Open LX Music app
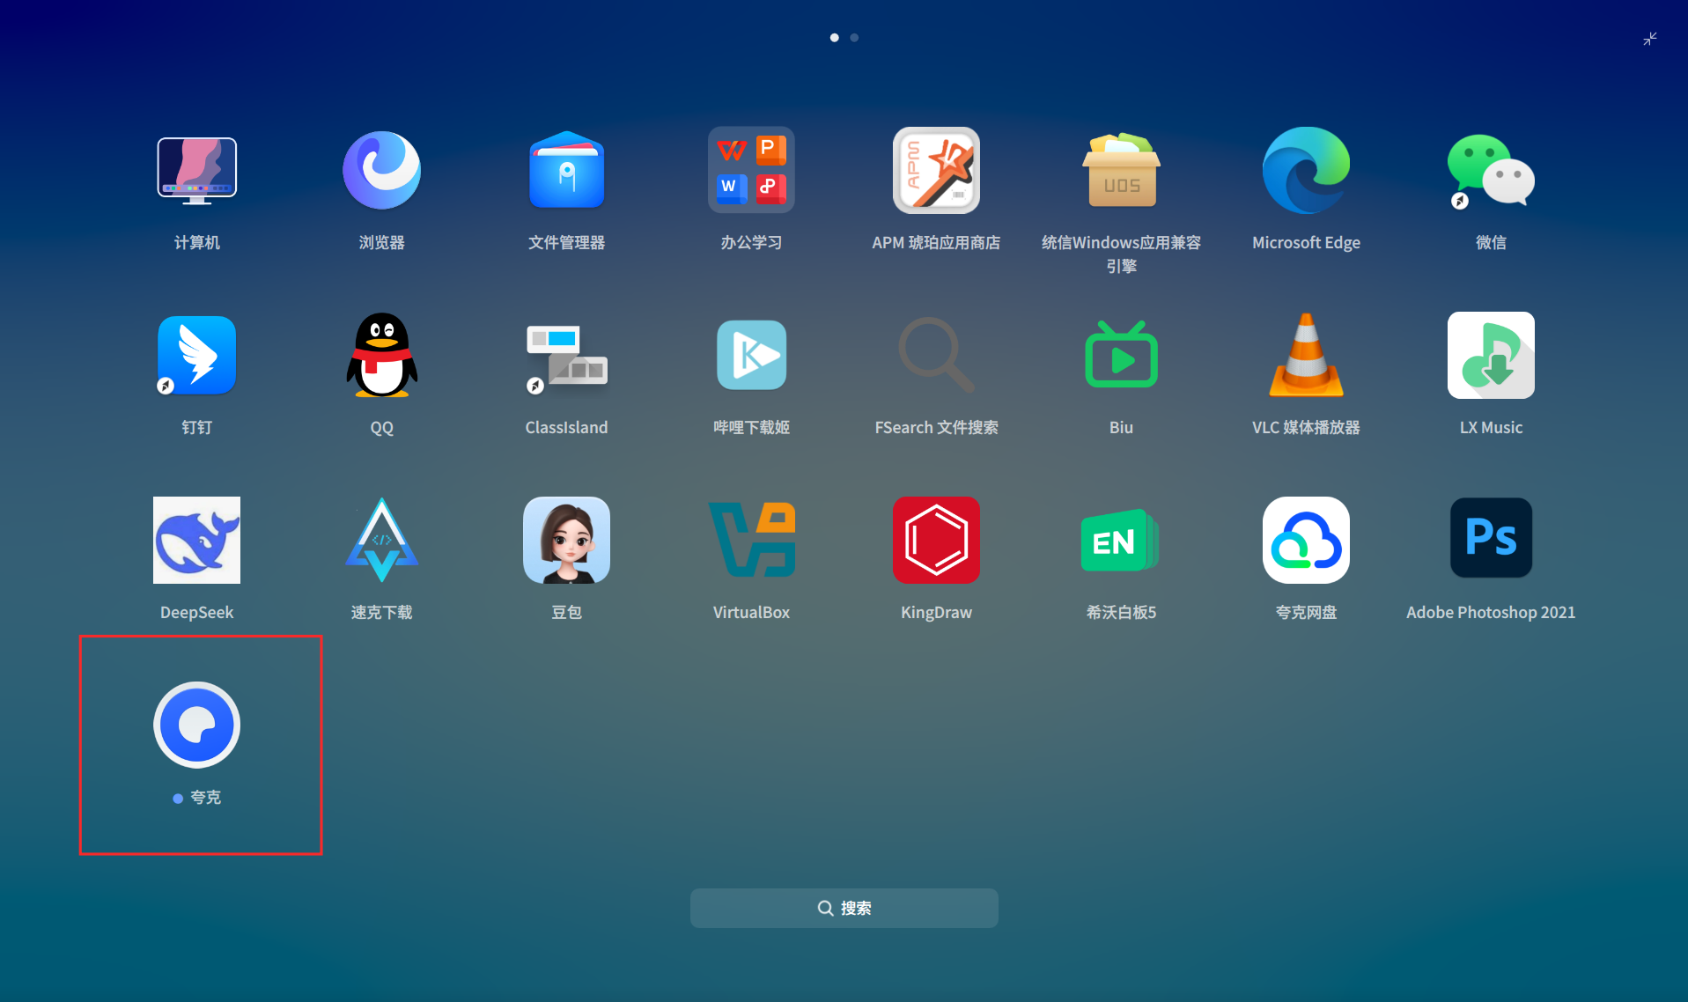The image size is (1688, 1002). tap(1491, 356)
